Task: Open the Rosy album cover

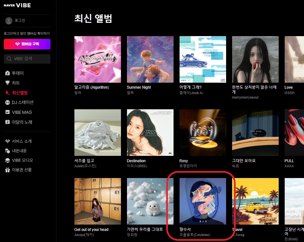Action: (203, 132)
